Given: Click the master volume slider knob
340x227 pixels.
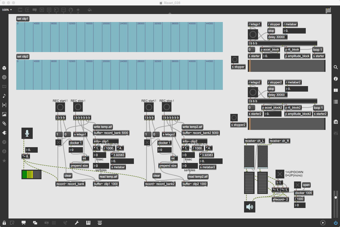Looking at the screenshot, I should (336, 197).
